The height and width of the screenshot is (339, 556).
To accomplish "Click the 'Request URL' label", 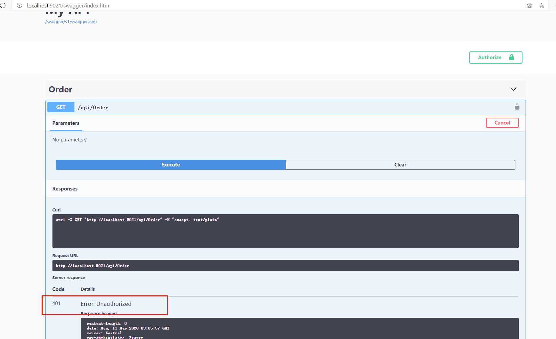I will [x=65, y=256].
